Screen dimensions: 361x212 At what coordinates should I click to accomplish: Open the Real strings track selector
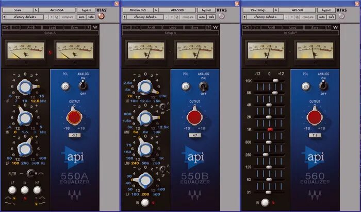(x=258, y=10)
